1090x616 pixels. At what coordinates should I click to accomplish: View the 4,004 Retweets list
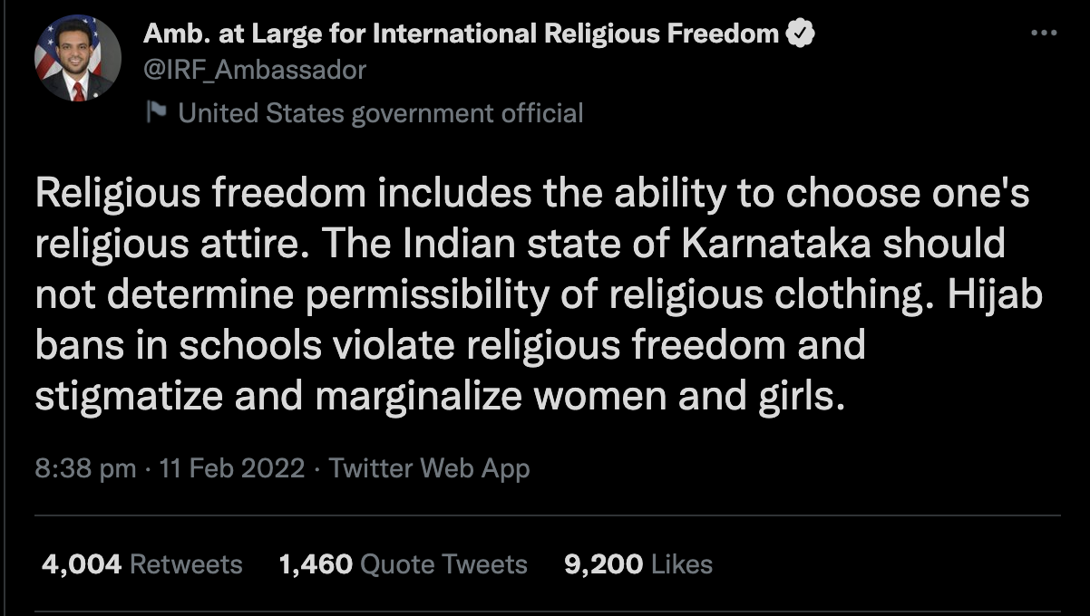tap(142, 564)
